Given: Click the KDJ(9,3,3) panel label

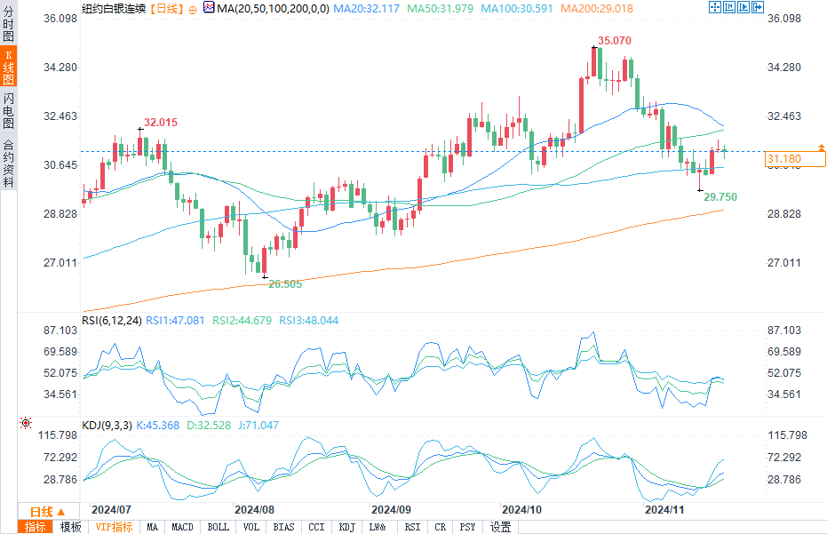Looking at the screenshot, I should pos(107,426).
